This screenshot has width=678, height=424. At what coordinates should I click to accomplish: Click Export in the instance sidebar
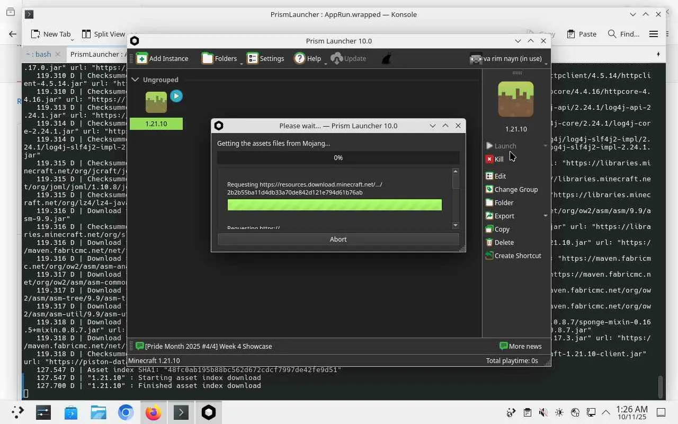[x=500, y=216]
